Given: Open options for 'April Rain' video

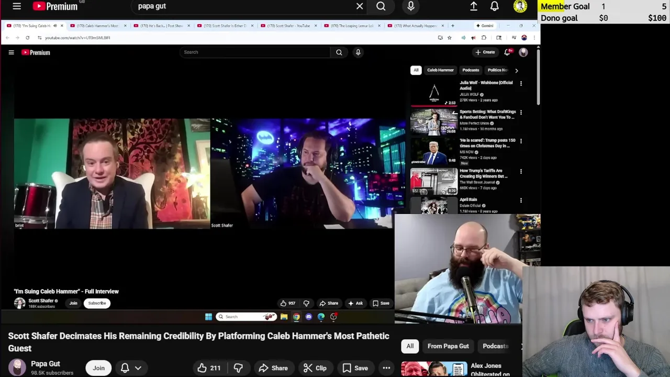Looking at the screenshot, I should (x=521, y=200).
